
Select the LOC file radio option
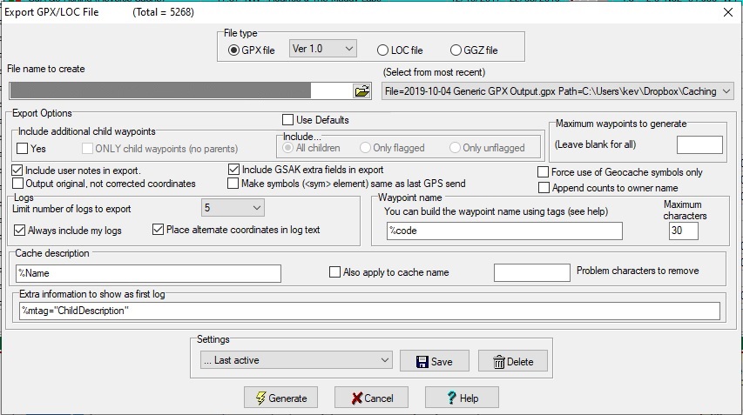(383, 50)
